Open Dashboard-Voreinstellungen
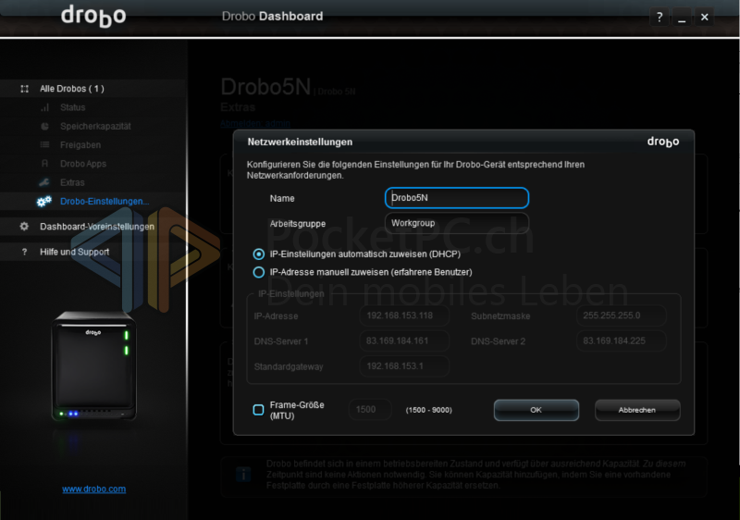Viewport: 740px width, 520px height. tap(97, 227)
